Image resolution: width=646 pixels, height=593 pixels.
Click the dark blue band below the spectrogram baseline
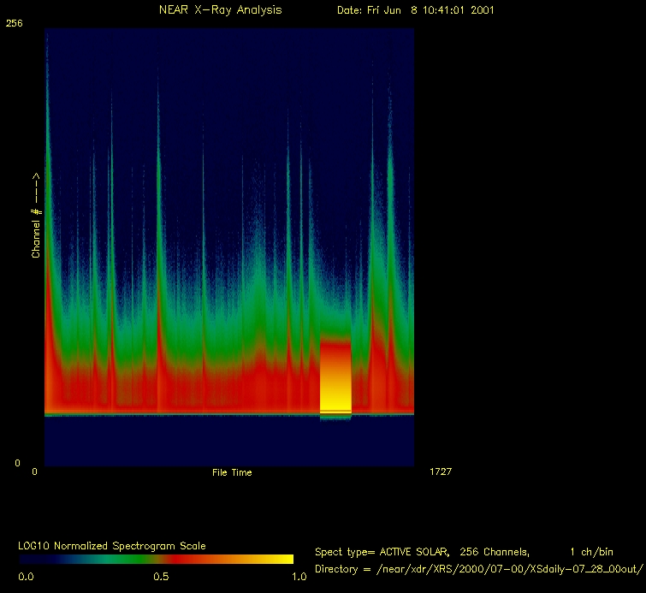pyautogui.click(x=229, y=439)
